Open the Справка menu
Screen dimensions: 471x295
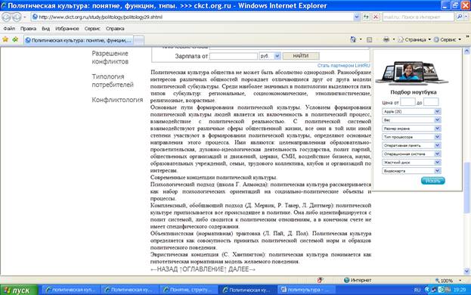coord(115,29)
